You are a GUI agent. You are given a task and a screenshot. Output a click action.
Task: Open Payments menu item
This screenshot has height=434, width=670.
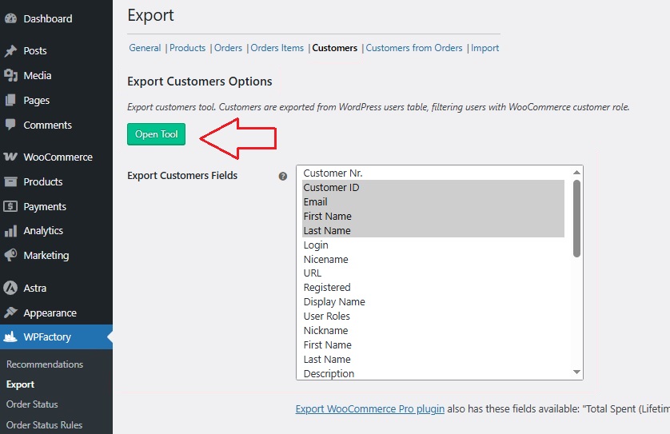point(45,207)
